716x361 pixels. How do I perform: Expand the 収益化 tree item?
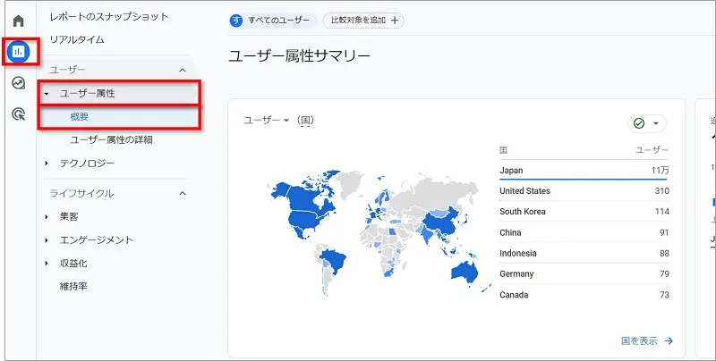point(47,264)
